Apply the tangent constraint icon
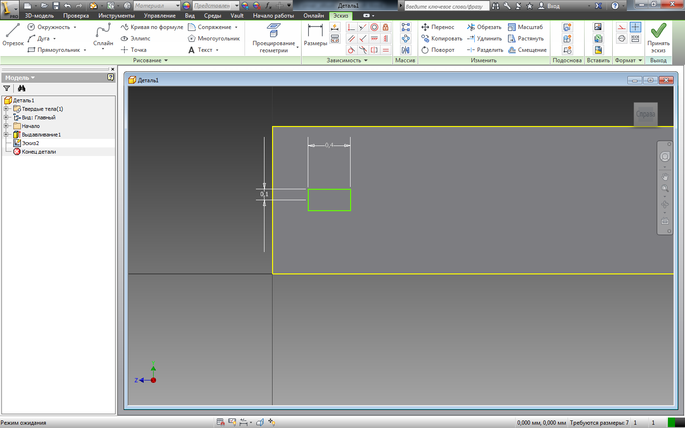 (352, 50)
